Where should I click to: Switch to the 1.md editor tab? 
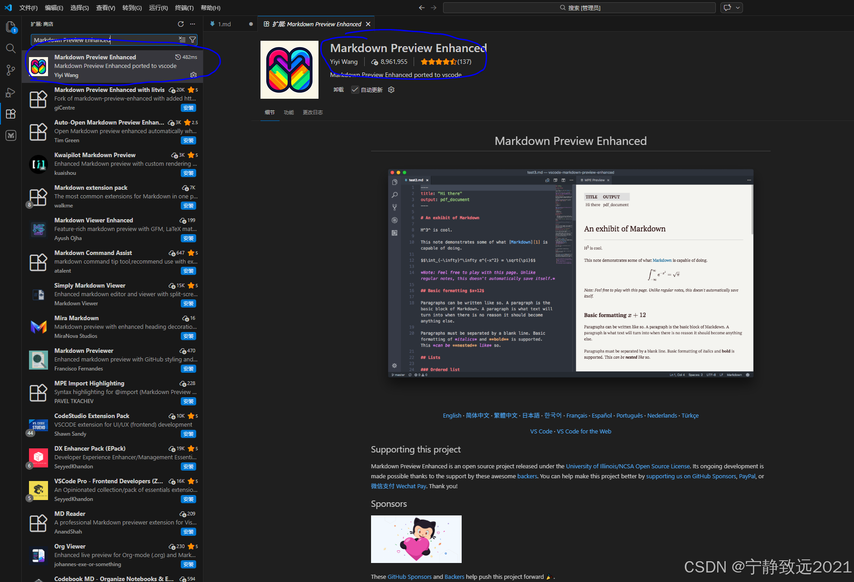pyautogui.click(x=231, y=24)
